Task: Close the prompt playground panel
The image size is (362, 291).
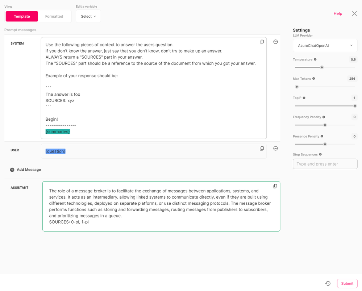Action: tap(354, 14)
